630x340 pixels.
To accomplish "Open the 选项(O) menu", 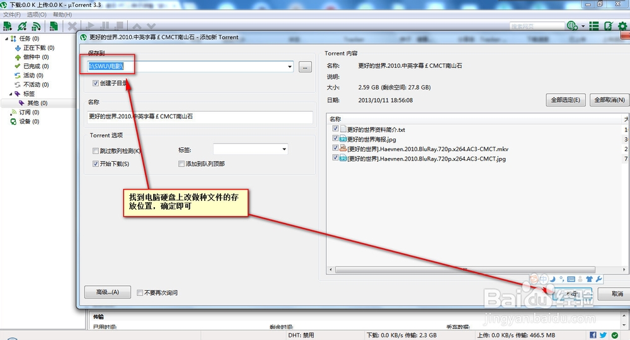I will (37, 14).
